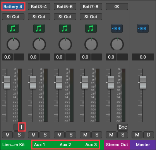Image resolution: width=156 pixels, height=150 pixels.
Task: Mute the Aux 3 channel strip
Action: (x=85, y=135)
